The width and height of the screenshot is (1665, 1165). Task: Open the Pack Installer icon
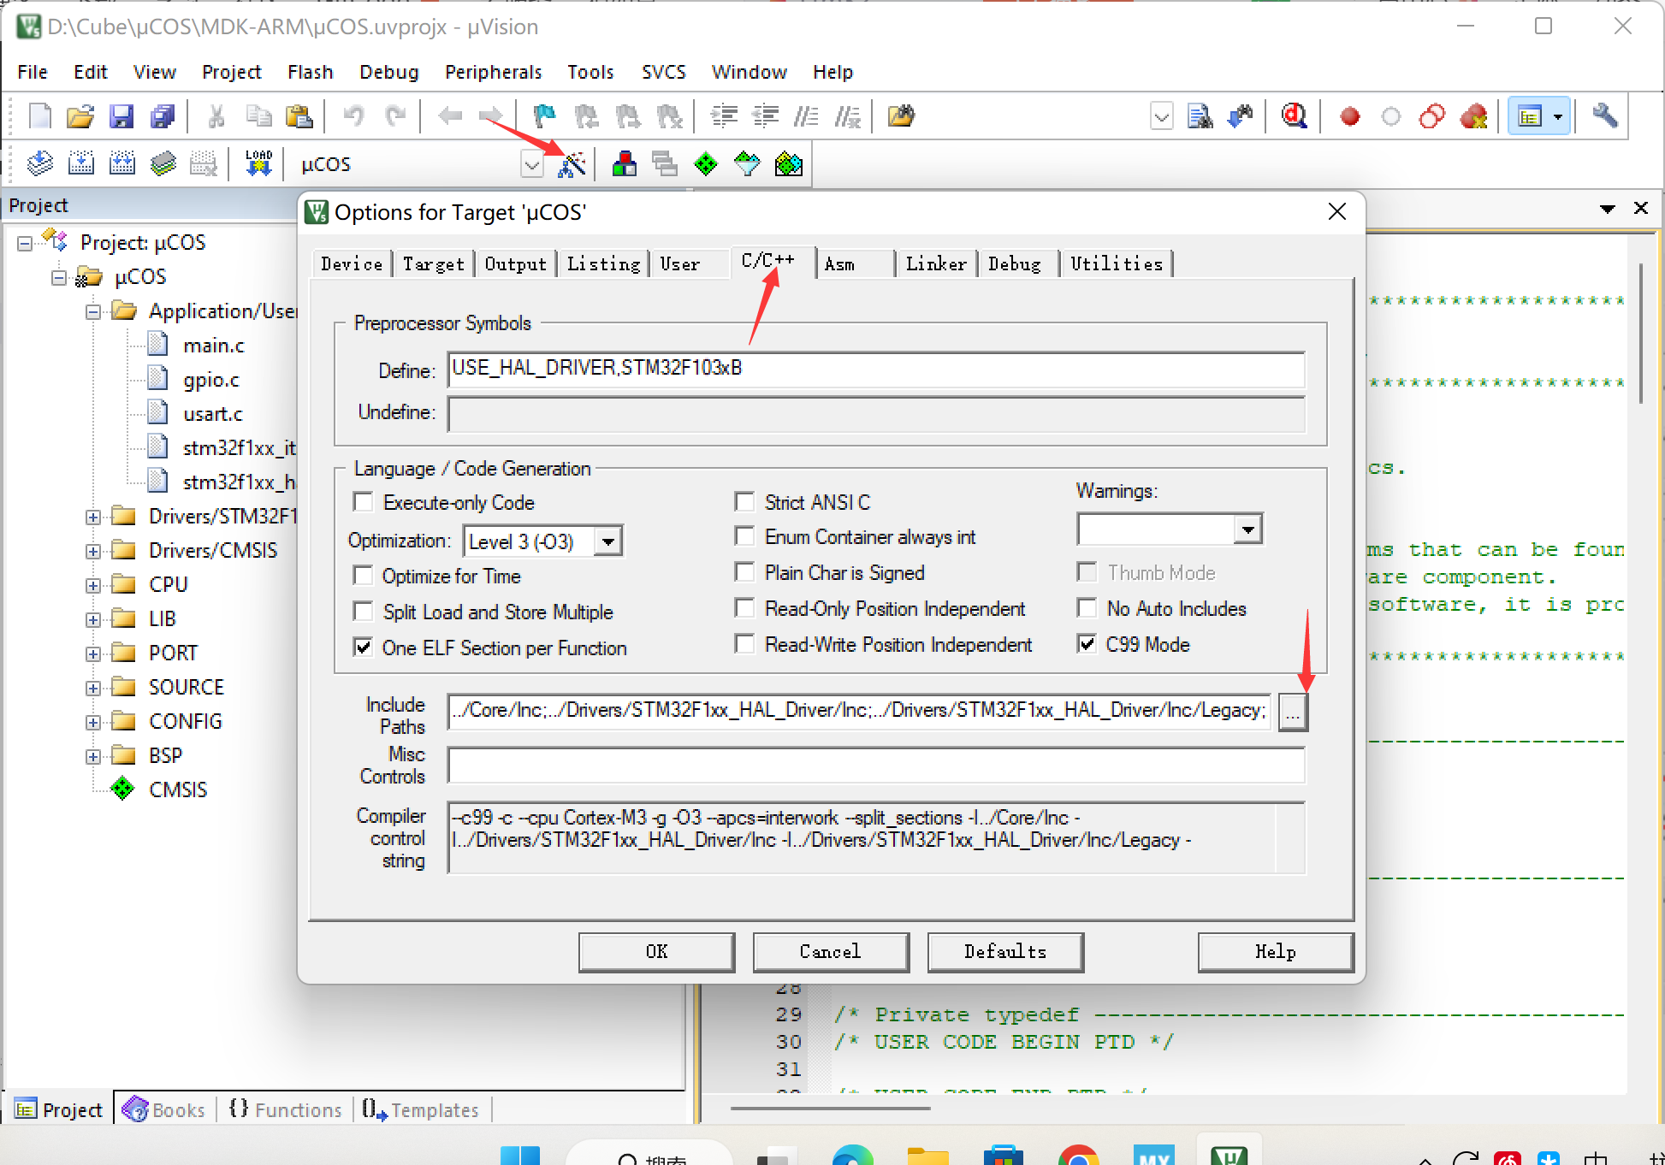click(788, 163)
